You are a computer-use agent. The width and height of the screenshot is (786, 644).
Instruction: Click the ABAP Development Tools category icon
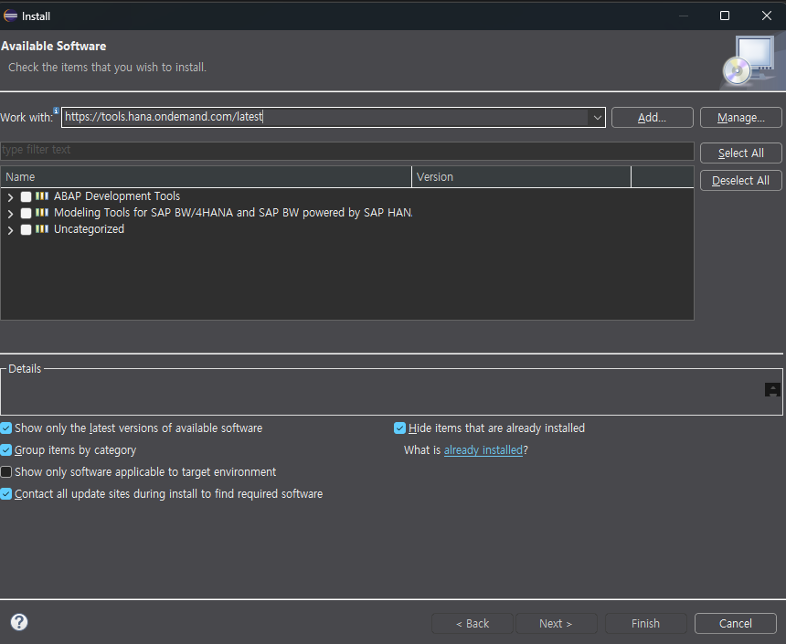(42, 196)
